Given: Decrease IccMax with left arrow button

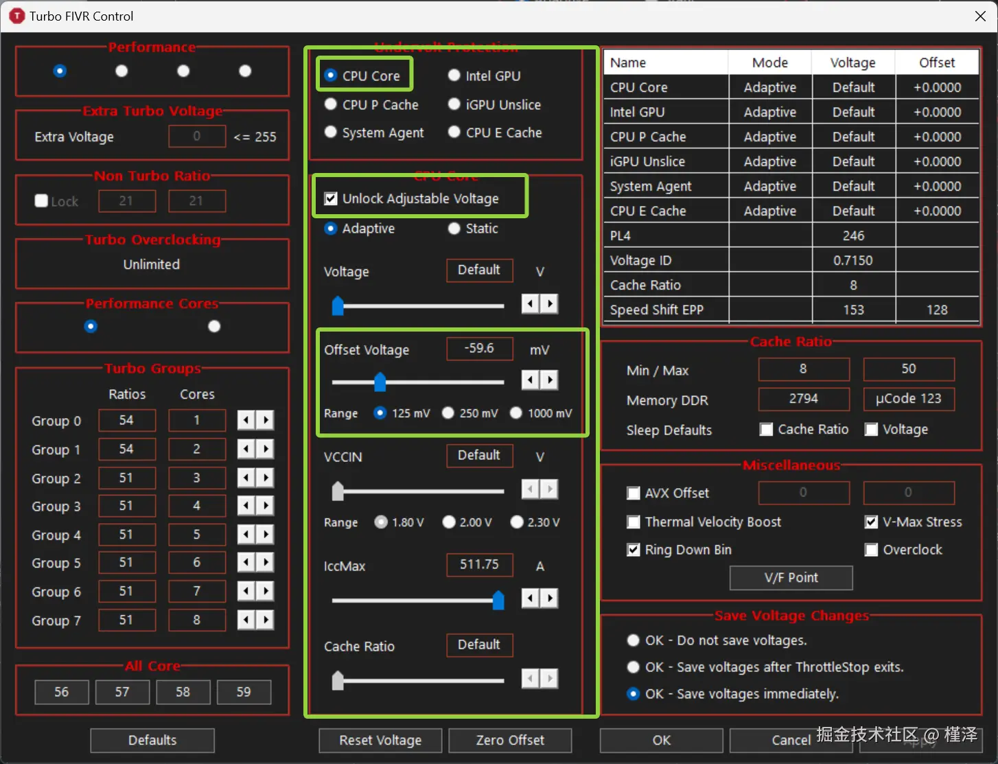Looking at the screenshot, I should [x=531, y=599].
